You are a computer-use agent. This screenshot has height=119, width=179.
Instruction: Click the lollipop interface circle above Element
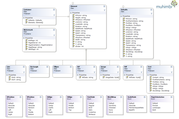point(73,3)
